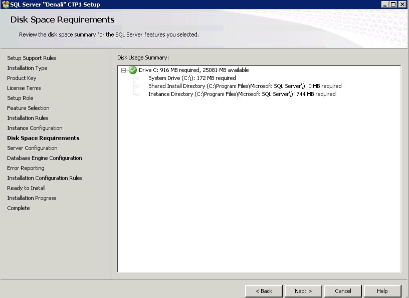Screen dimensions: 409x298
Task: Select the Installation Type step
Action: (x=27, y=68)
